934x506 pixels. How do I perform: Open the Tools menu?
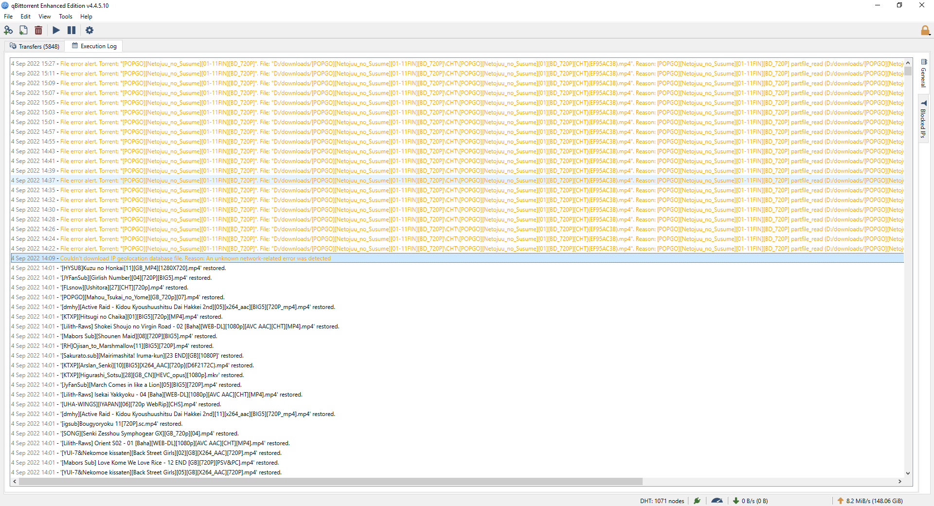(66, 17)
